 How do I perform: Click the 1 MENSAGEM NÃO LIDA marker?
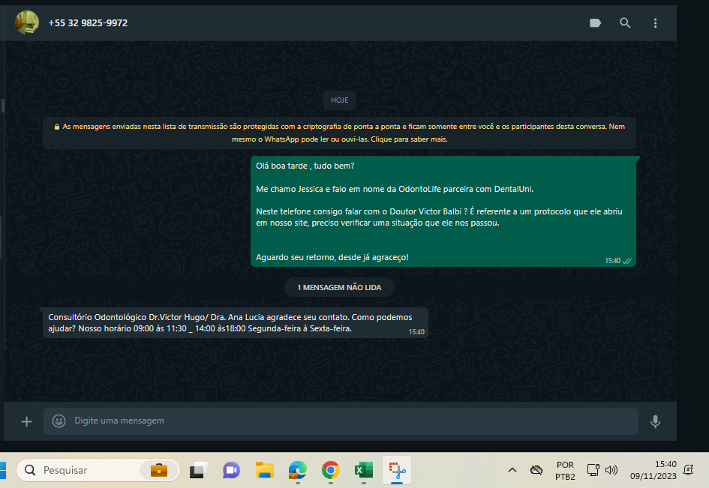339,287
